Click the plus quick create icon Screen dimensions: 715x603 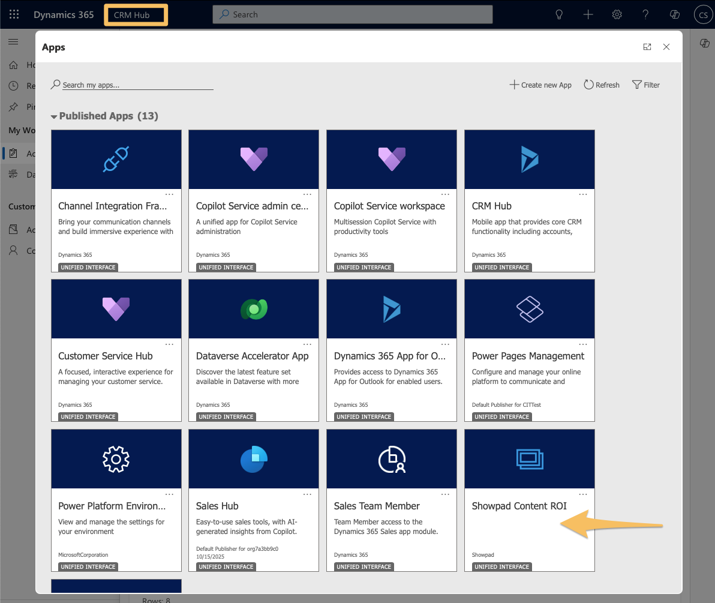coord(588,14)
